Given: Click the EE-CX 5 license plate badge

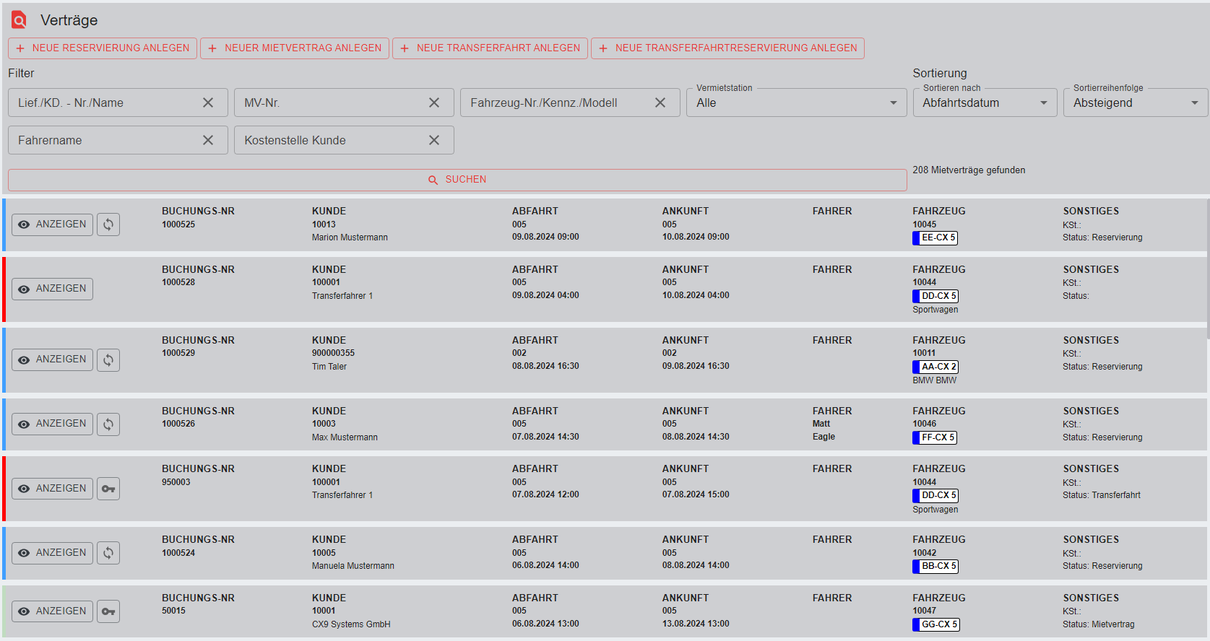Looking at the screenshot, I should point(938,237).
